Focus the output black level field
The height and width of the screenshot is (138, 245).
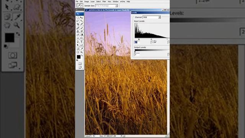(x=137, y=54)
